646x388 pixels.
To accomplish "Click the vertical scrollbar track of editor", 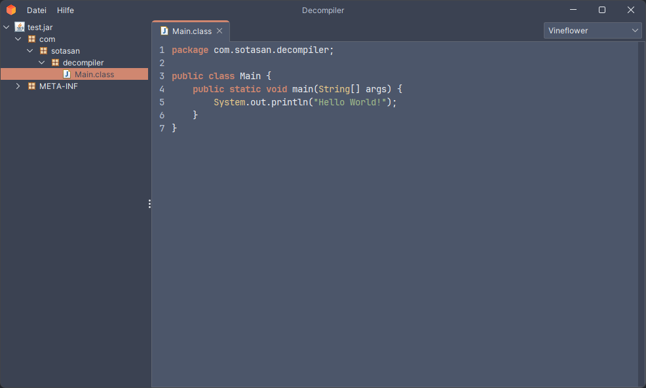I will tap(642, 214).
